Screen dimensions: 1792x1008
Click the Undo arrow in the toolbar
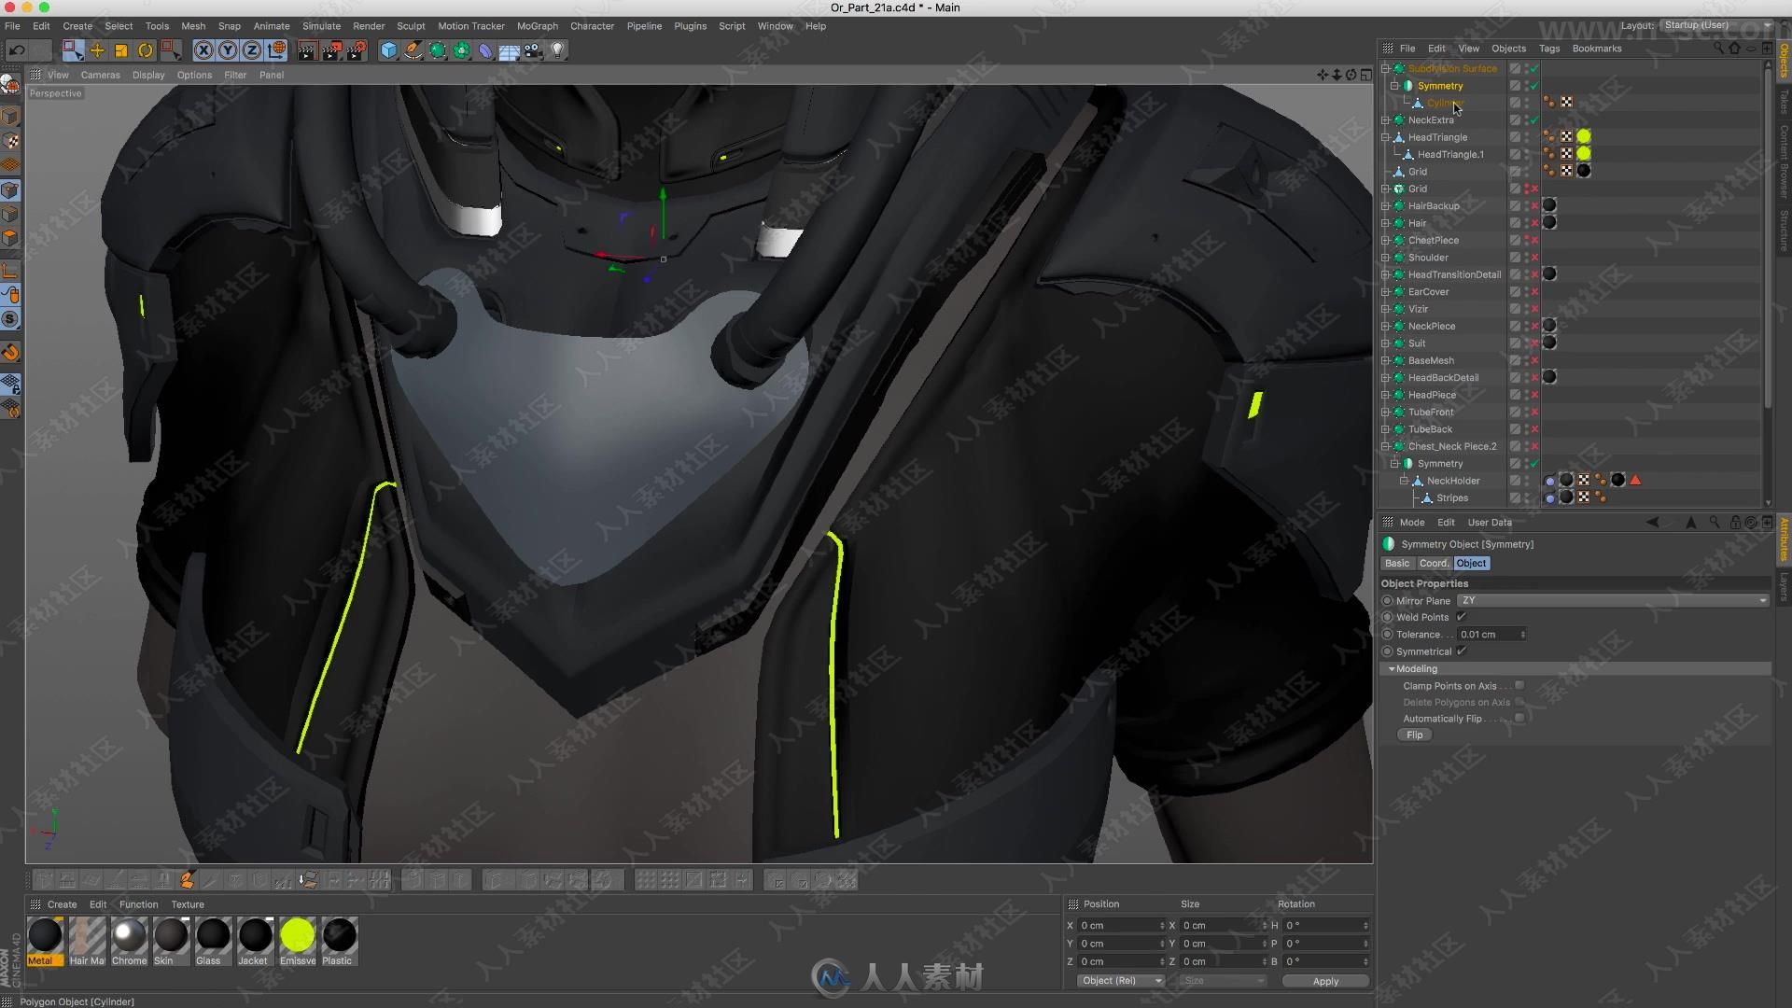pyautogui.click(x=17, y=50)
